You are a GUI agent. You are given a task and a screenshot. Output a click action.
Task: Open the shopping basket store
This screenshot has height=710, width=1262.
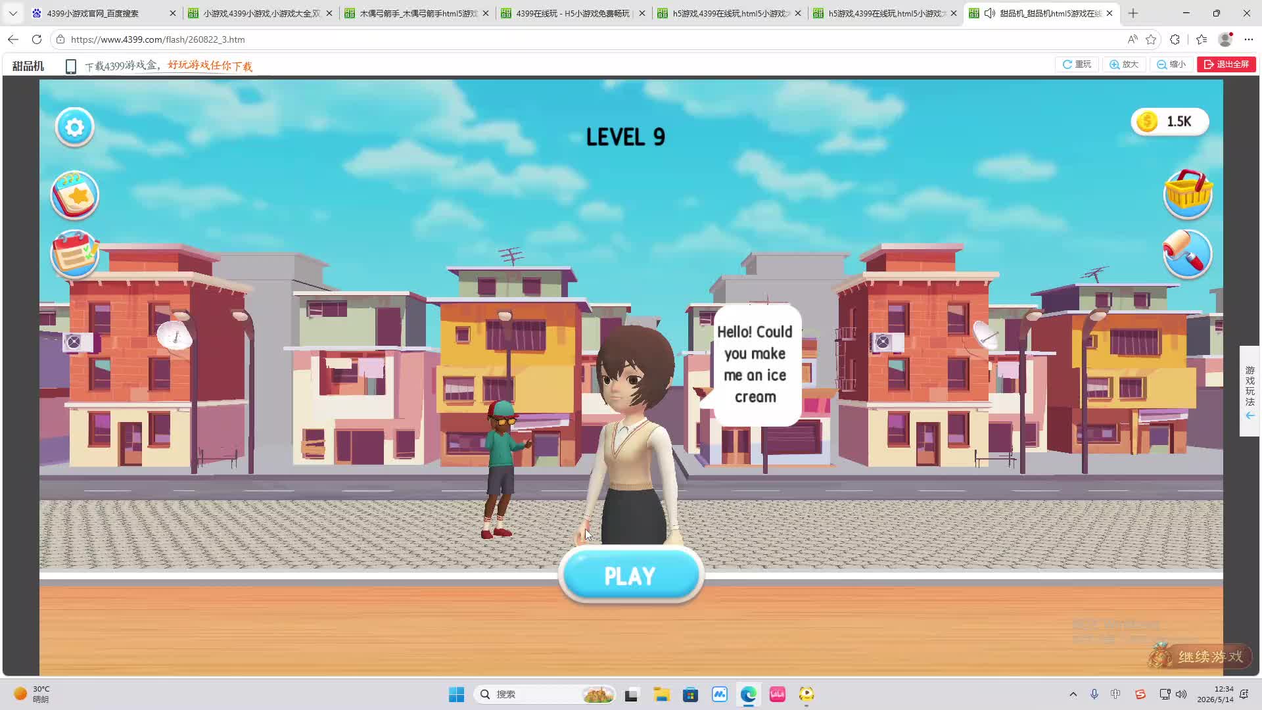pos(1187,194)
